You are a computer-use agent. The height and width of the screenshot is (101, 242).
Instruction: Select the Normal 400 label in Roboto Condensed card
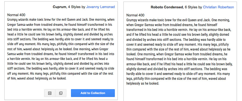[x=135, y=15]
